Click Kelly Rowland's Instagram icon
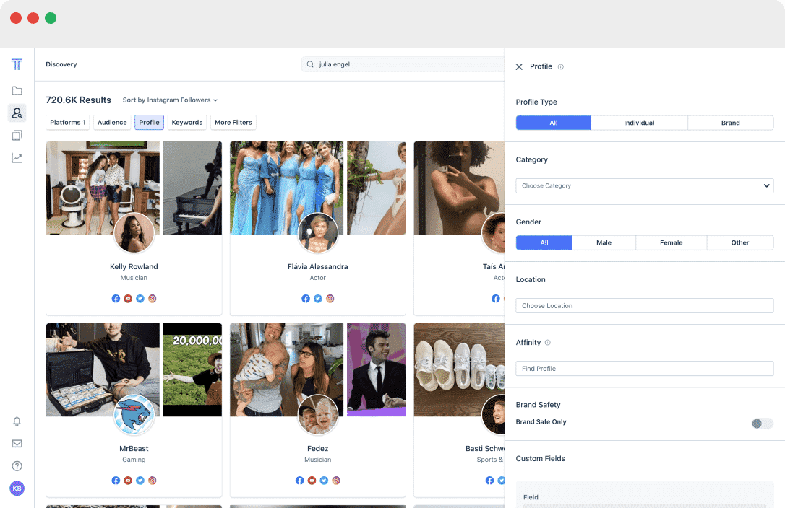The width and height of the screenshot is (785, 508). click(153, 299)
